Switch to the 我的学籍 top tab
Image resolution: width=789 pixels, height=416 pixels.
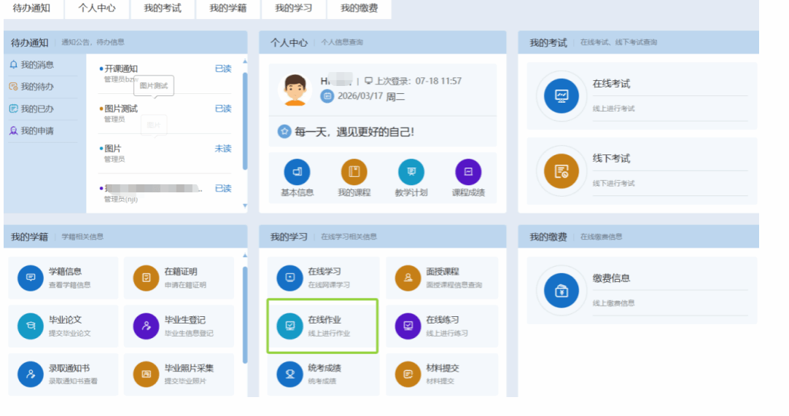click(x=228, y=9)
